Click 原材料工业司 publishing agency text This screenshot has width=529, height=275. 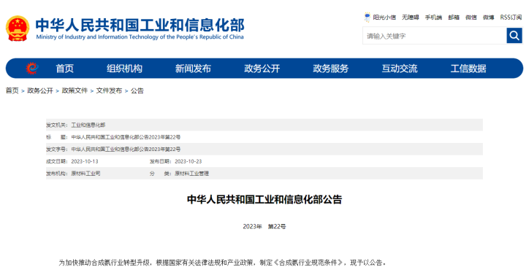tap(85, 173)
